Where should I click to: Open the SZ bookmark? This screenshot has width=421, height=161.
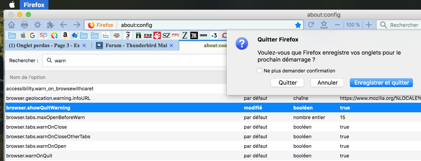(x=166, y=35)
